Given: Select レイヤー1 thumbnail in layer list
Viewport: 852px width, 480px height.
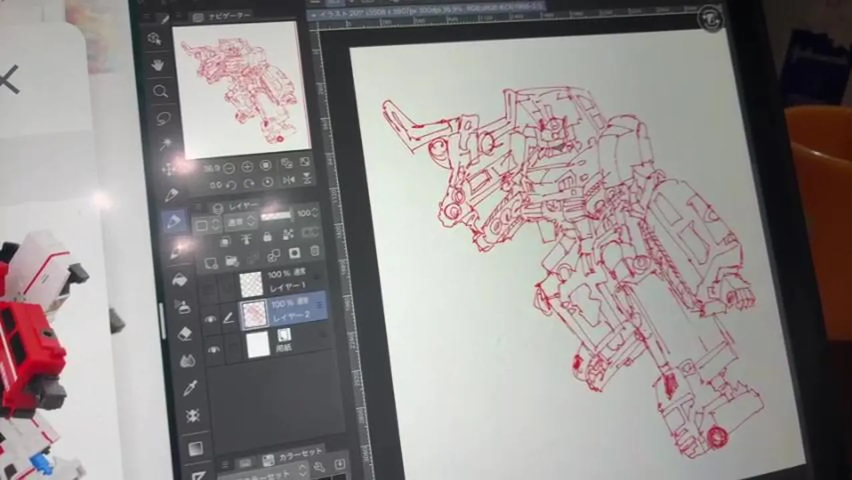Looking at the screenshot, I should tap(251, 284).
